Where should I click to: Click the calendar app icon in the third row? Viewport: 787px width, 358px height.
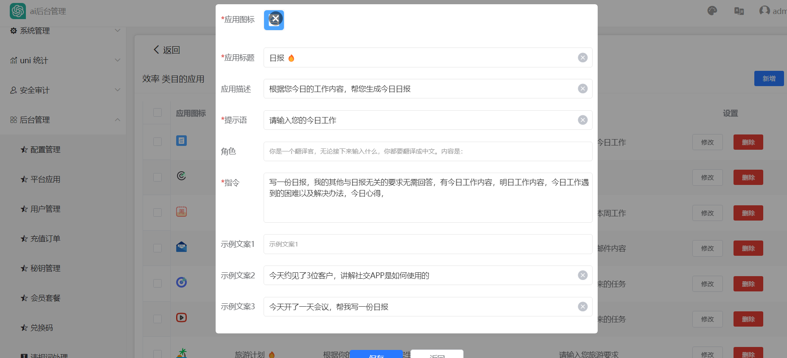click(181, 211)
